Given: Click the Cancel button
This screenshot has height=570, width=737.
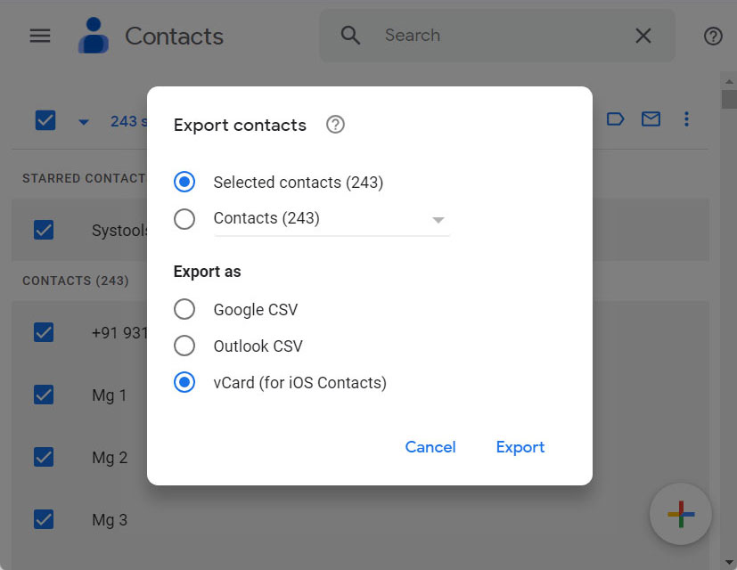Looking at the screenshot, I should click(430, 447).
